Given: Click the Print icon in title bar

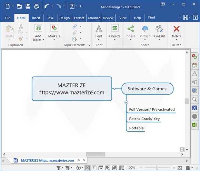Looking at the screenshot, I should click(x=36, y=6).
